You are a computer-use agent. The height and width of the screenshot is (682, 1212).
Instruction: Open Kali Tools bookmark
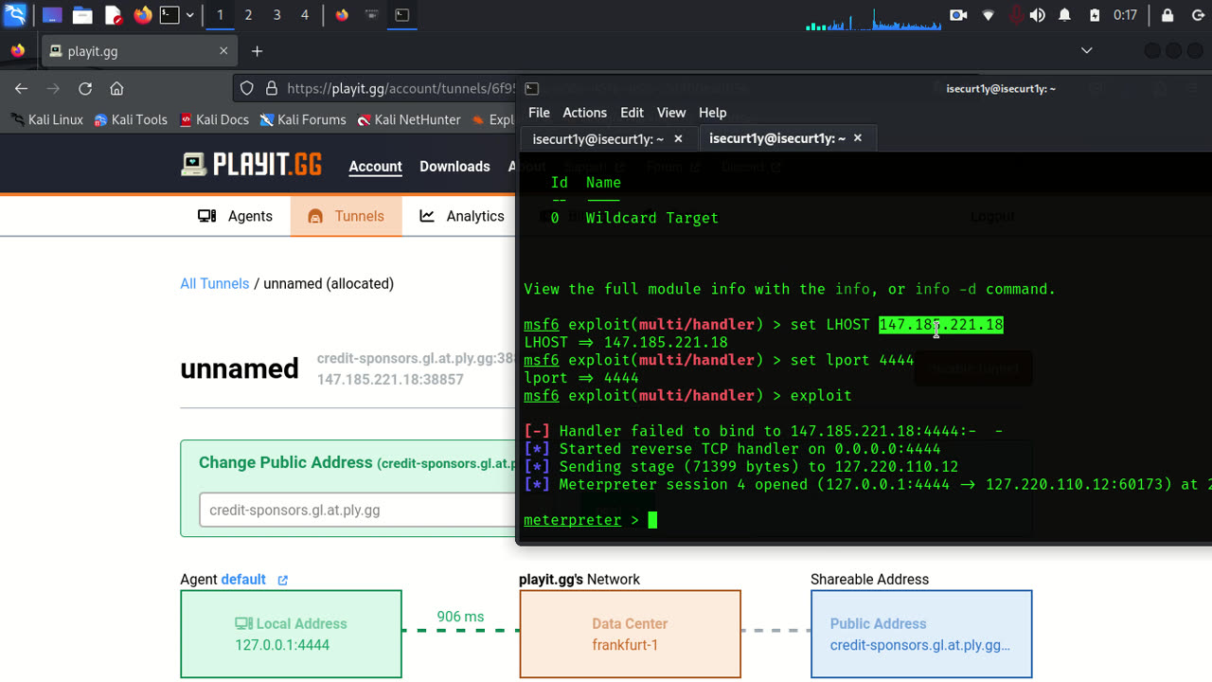pyautogui.click(x=131, y=119)
